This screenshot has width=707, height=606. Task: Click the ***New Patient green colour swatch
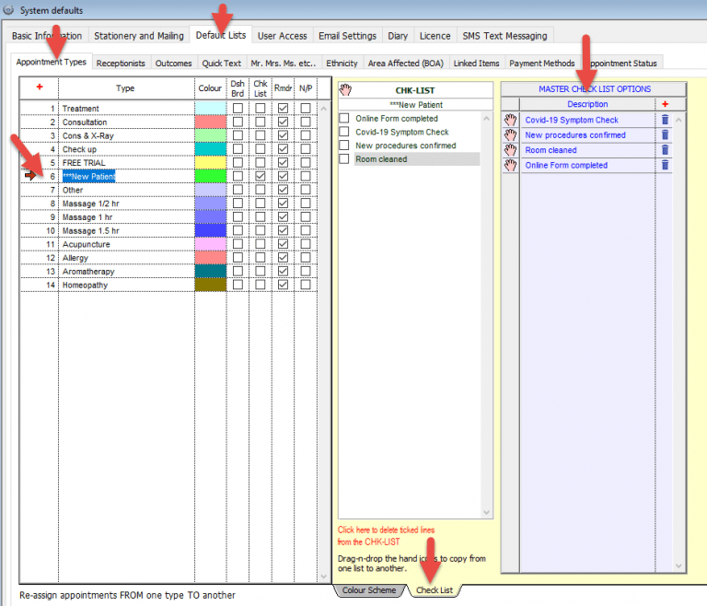pyautogui.click(x=211, y=176)
